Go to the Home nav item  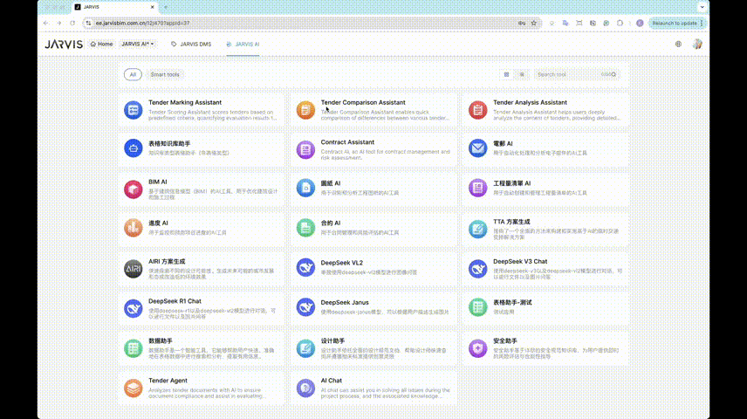point(102,44)
